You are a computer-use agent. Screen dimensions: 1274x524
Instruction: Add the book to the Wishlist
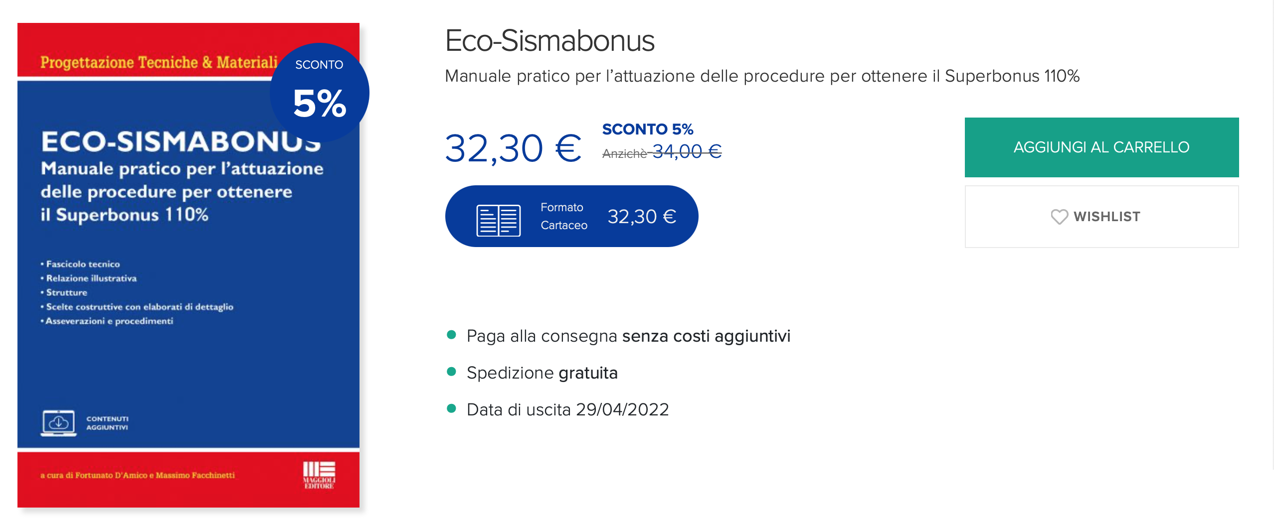[x=1101, y=217]
